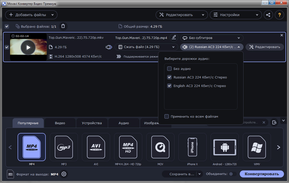This screenshot has height=183, width=289.
Task: Open the 'Устройства' tab
Action: point(92,123)
